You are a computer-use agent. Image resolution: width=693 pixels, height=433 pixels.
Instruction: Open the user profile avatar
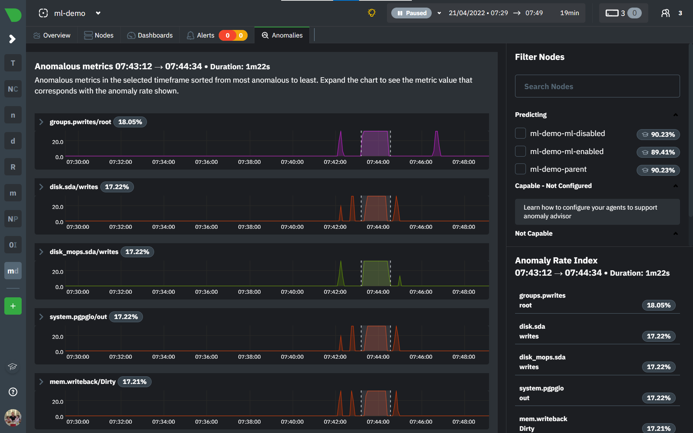pos(13,418)
